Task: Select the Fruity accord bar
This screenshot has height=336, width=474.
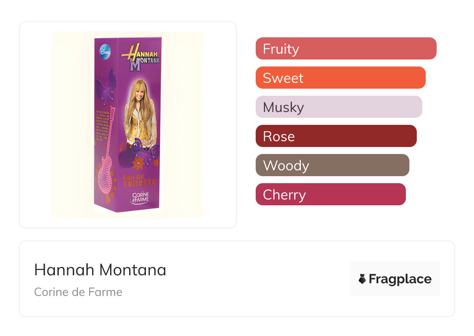Action: 346,49
